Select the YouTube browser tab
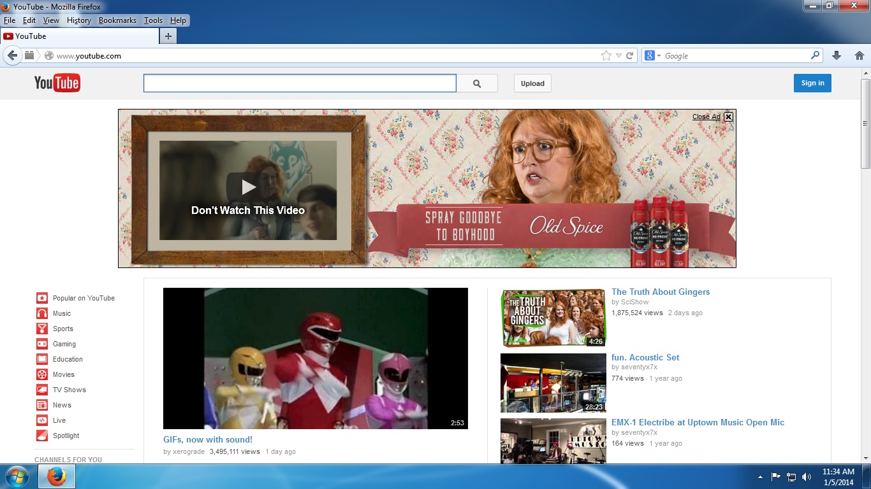The height and width of the screenshot is (489, 871). pyautogui.click(x=79, y=36)
